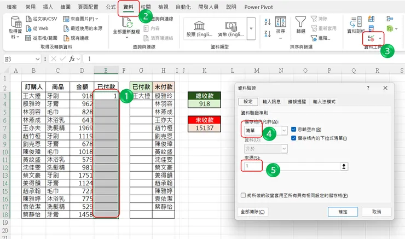This screenshot has width=405, height=239.
Task: Click the Flash Fill icon in data tools
Action: click(x=371, y=19)
